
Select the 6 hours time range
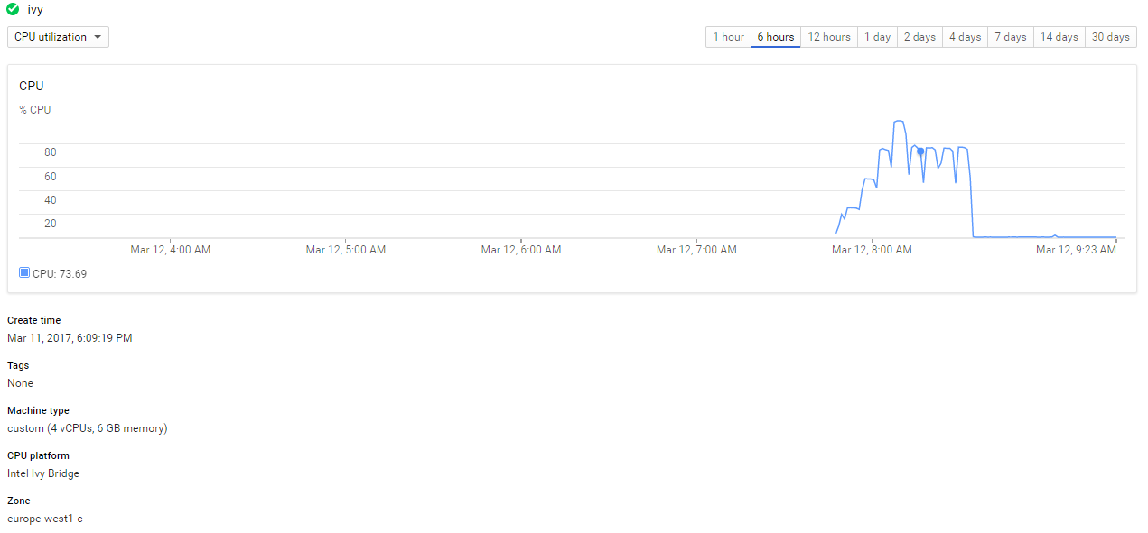[775, 37]
